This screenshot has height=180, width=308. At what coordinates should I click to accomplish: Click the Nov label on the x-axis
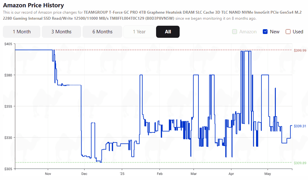click(x=48, y=174)
